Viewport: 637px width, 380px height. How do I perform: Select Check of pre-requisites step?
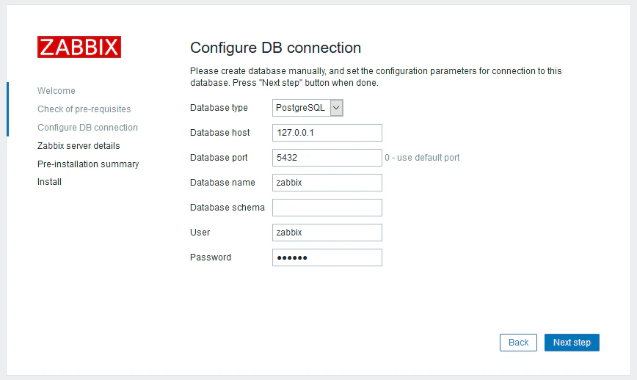(x=84, y=109)
